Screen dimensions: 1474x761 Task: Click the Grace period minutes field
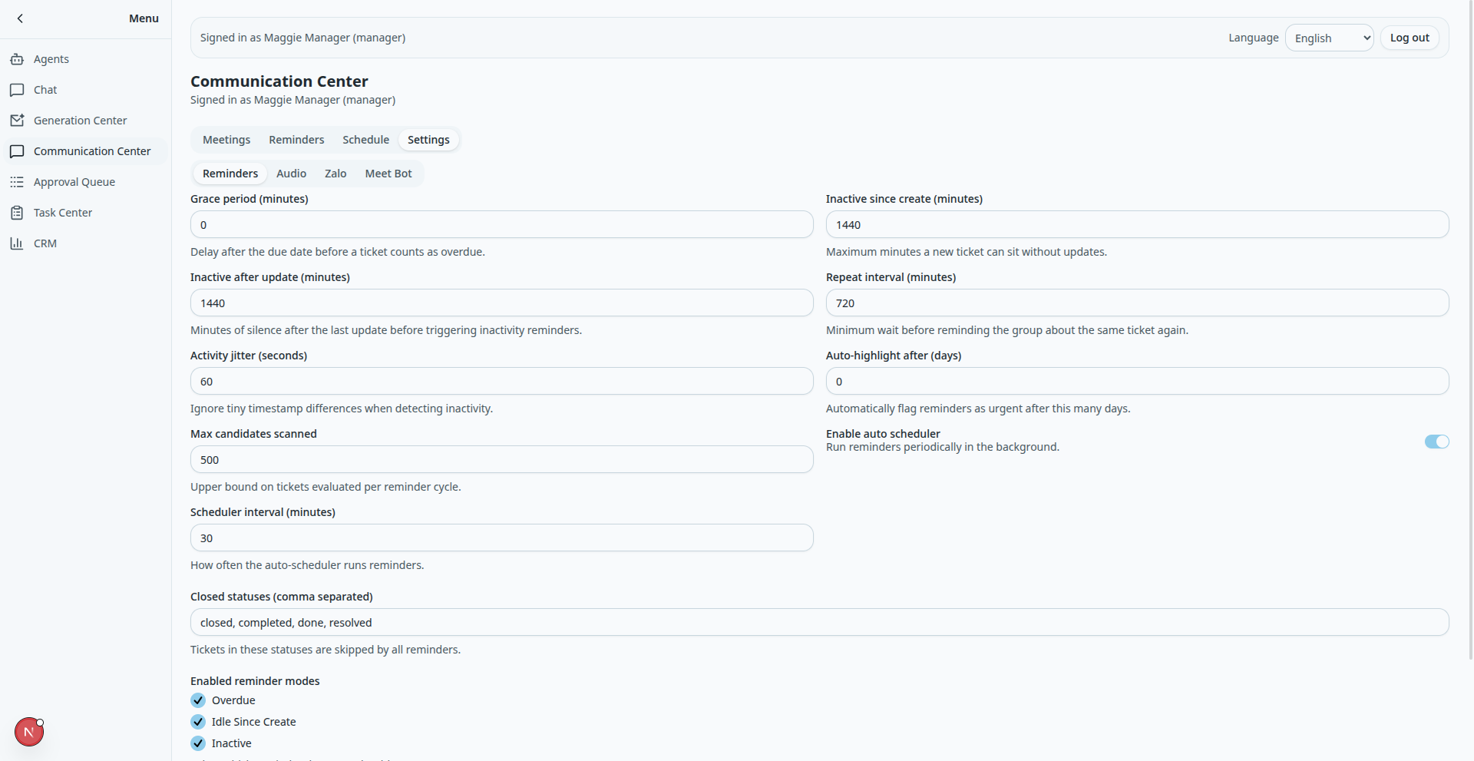pos(501,225)
